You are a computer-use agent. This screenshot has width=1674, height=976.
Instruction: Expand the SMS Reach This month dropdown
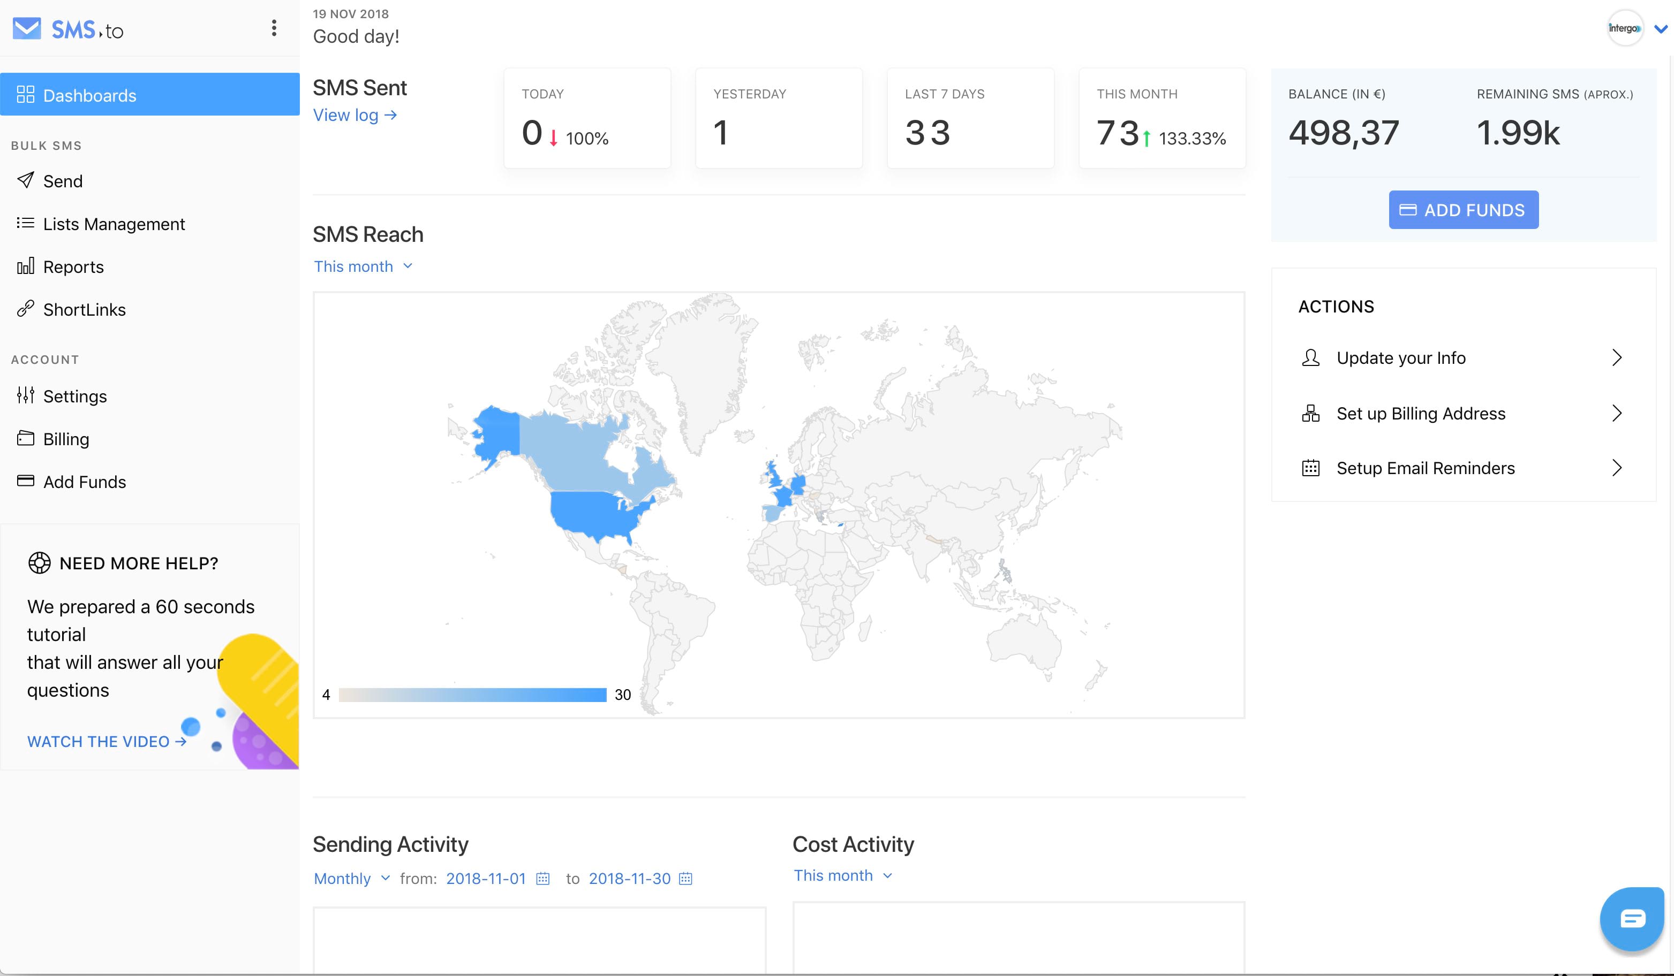click(x=364, y=266)
